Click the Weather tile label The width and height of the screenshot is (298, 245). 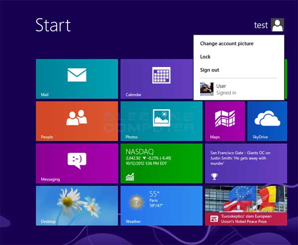click(133, 222)
